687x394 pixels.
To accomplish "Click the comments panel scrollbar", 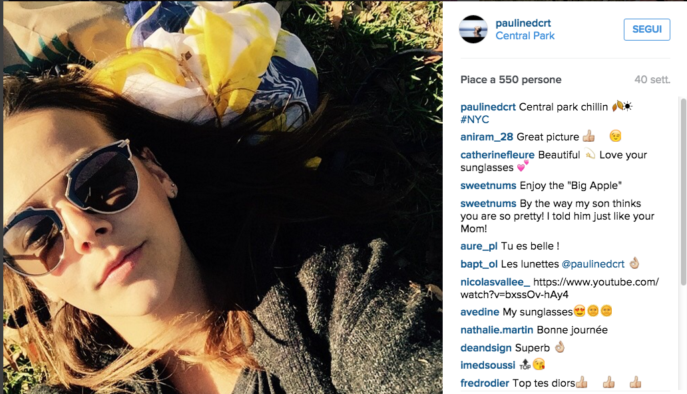I will click(x=683, y=192).
